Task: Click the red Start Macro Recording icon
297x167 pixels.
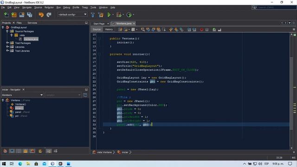Action: pos(201,30)
